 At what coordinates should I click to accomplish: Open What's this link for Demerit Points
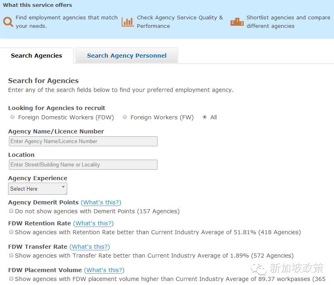(101, 202)
